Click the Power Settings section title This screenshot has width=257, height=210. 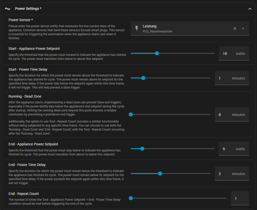[x=28, y=9]
